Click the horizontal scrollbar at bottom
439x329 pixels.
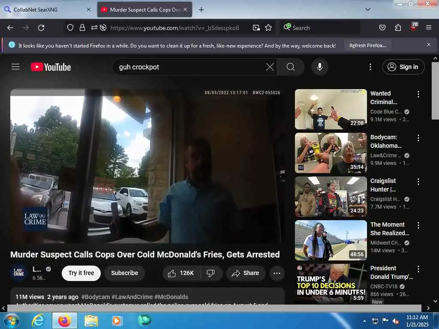tap(214, 308)
